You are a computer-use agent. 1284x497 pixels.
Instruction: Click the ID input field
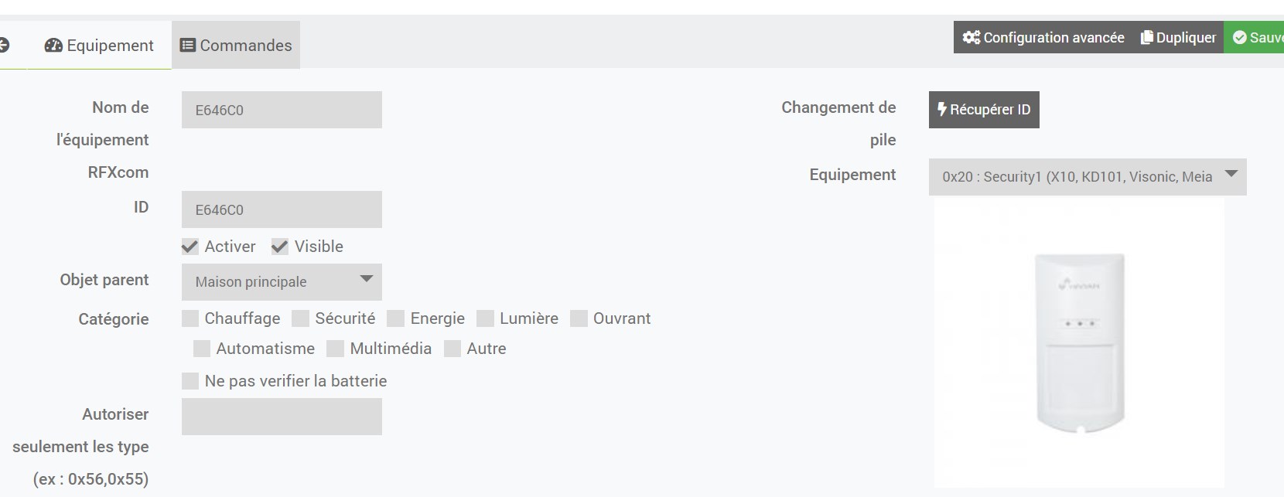point(282,209)
